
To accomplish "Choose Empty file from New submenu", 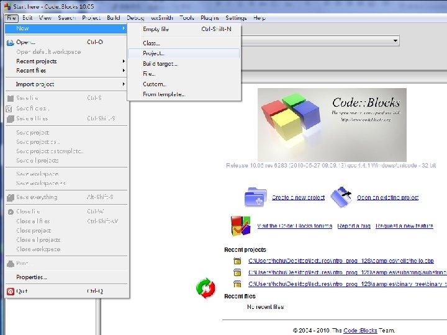I will (184, 29).
